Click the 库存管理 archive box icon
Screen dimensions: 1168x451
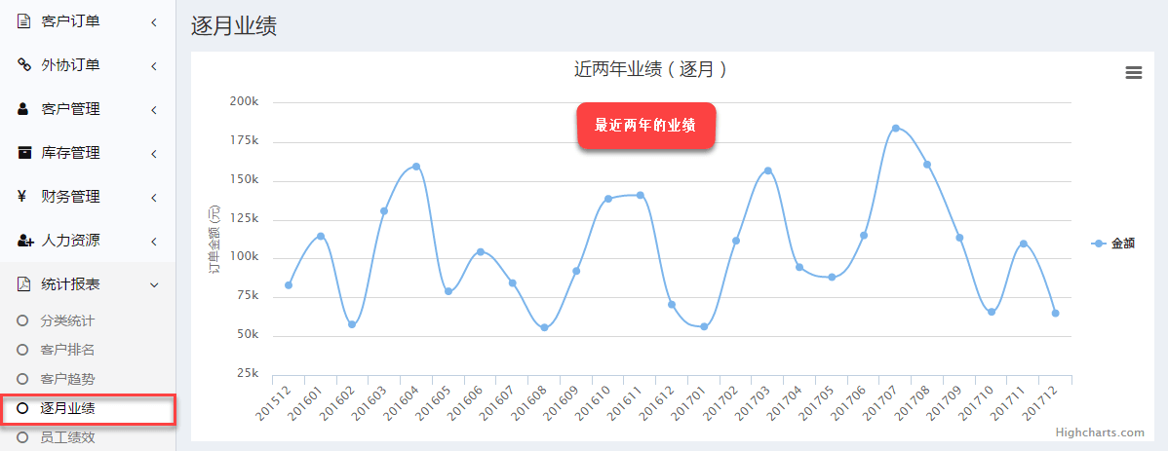(x=23, y=153)
